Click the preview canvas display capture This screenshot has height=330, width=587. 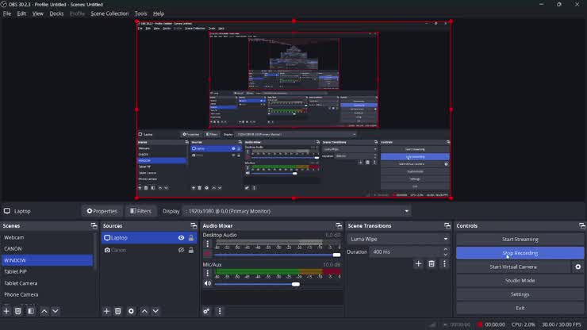point(293,109)
